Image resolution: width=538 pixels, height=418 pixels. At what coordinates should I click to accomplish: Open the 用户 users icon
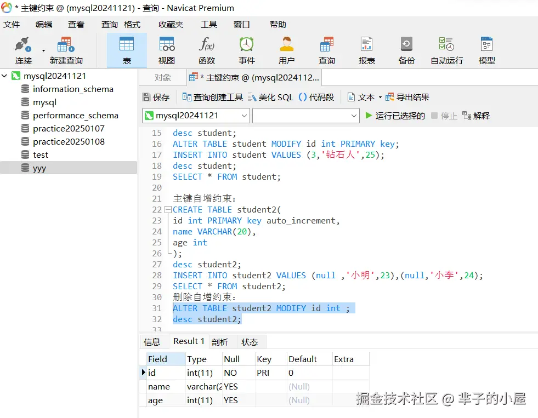[286, 51]
